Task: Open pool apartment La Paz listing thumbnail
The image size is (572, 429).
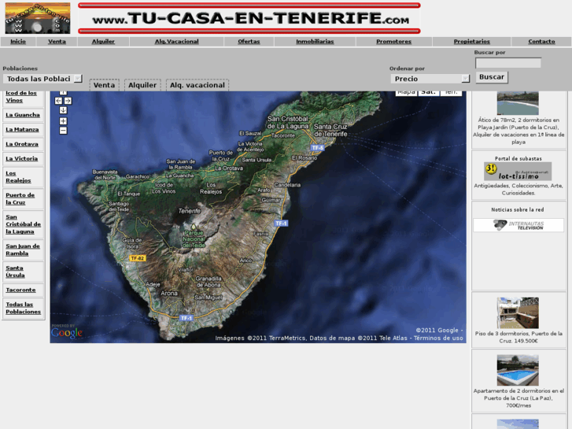Action: pyautogui.click(x=518, y=370)
